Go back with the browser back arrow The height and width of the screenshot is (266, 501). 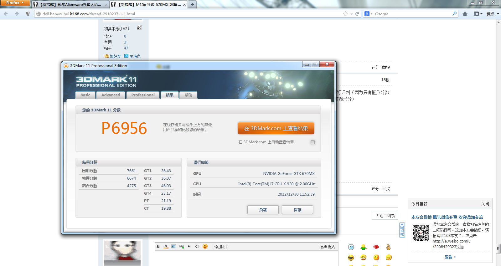pyautogui.click(x=6, y=14)
